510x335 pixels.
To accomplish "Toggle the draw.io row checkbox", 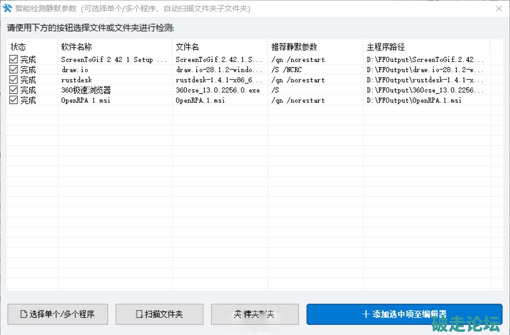I will click(14, 70).
